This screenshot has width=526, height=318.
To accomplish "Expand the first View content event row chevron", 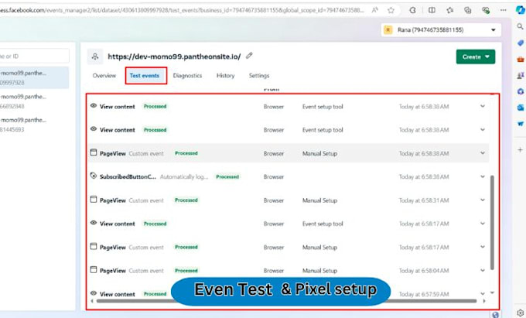I will pyautogui.click(x=483, y=106).
